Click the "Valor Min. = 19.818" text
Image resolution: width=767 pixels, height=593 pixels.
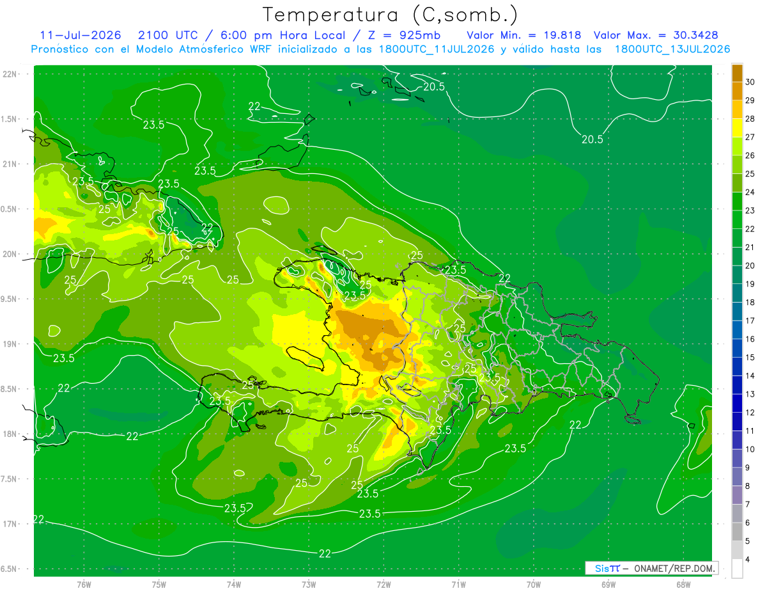click(x=525, y=35)
